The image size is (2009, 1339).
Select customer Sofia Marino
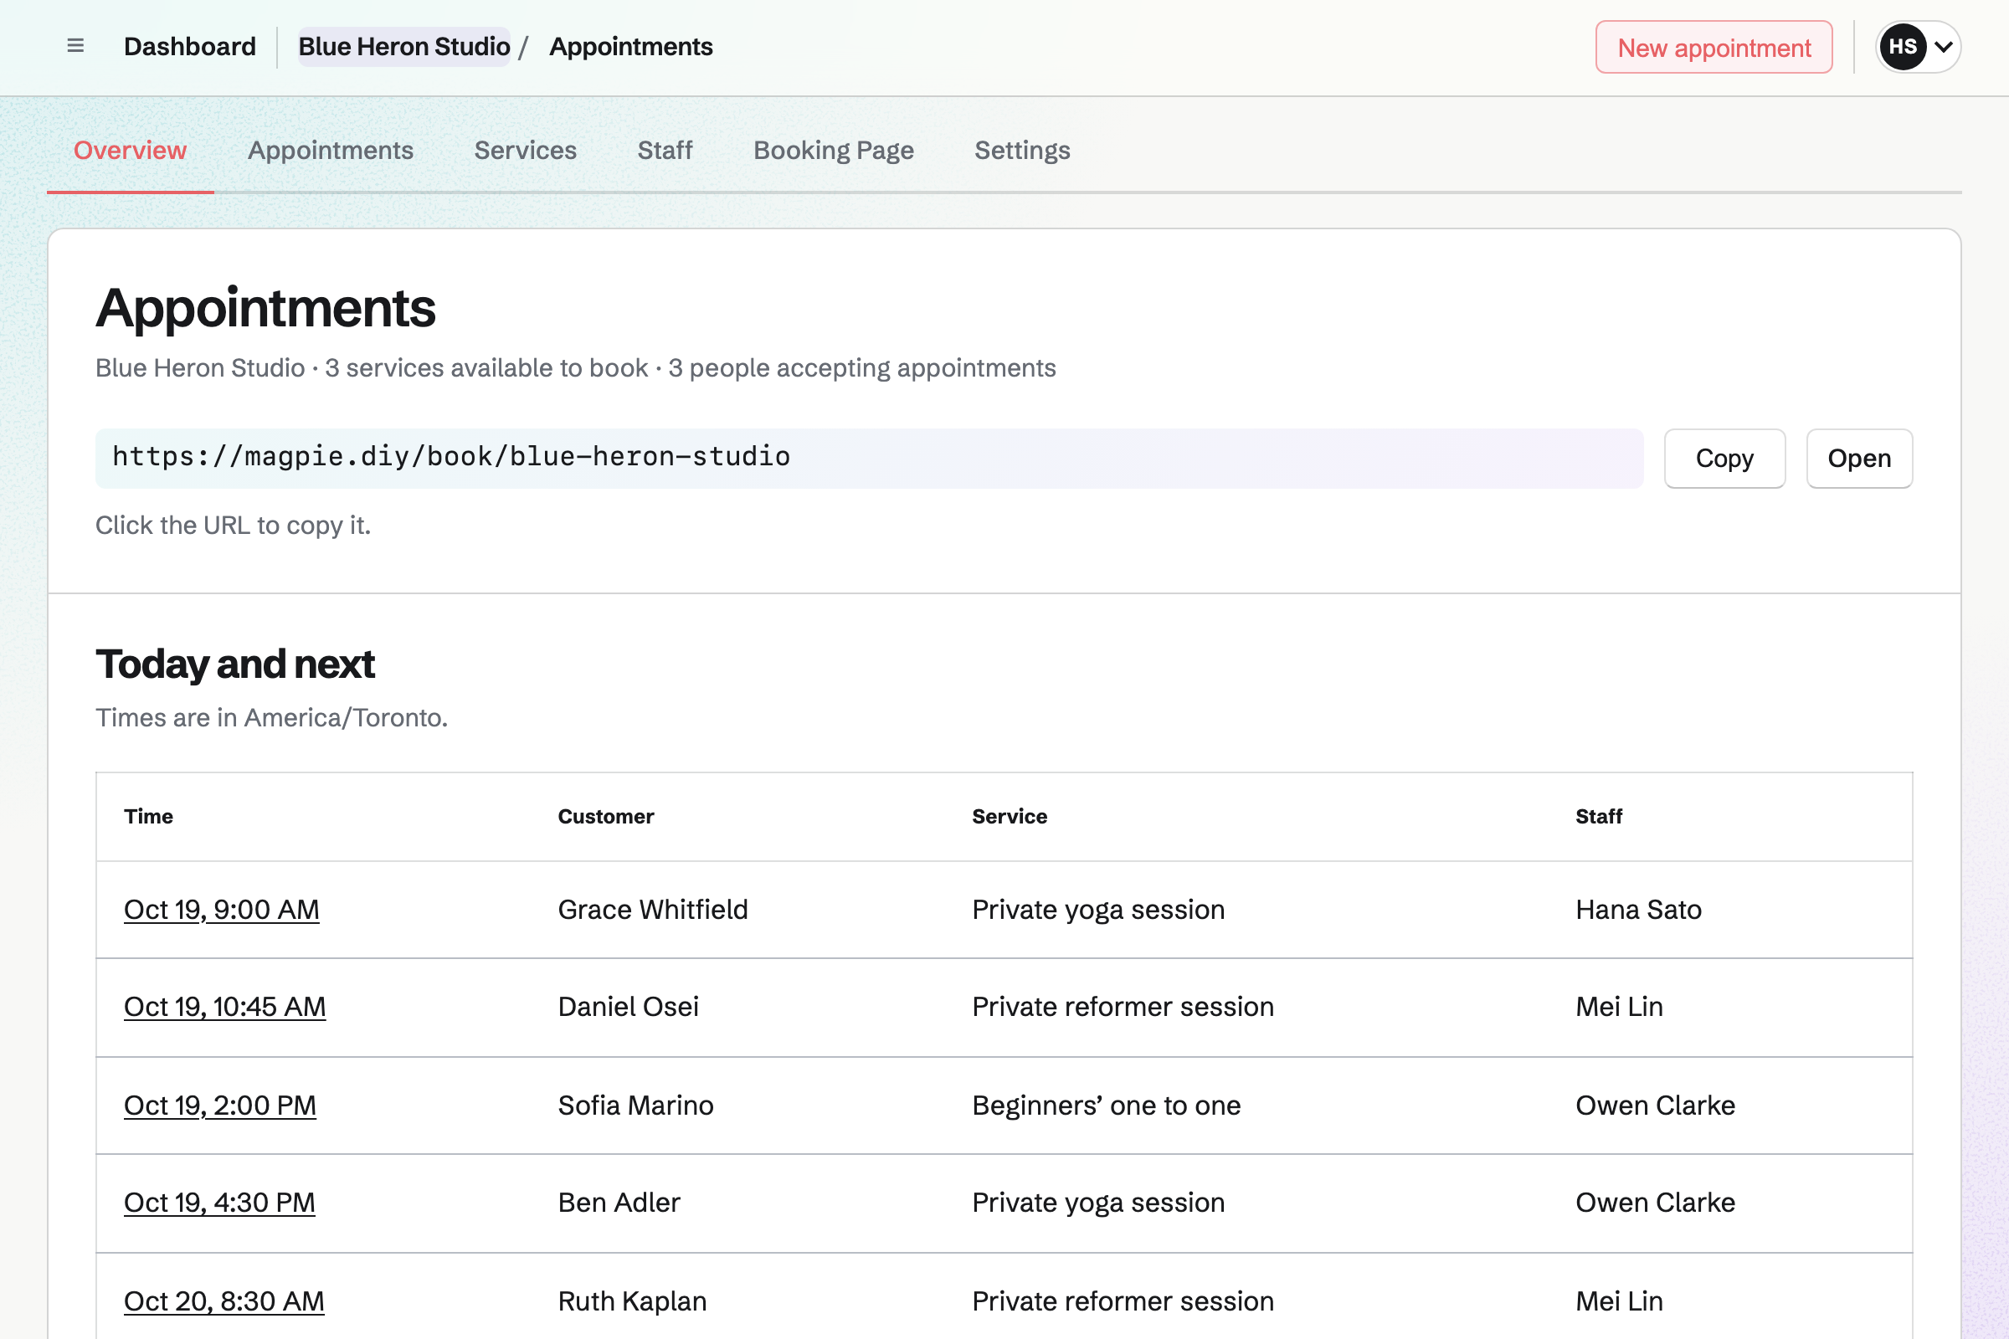click(x=635, y=1105)
